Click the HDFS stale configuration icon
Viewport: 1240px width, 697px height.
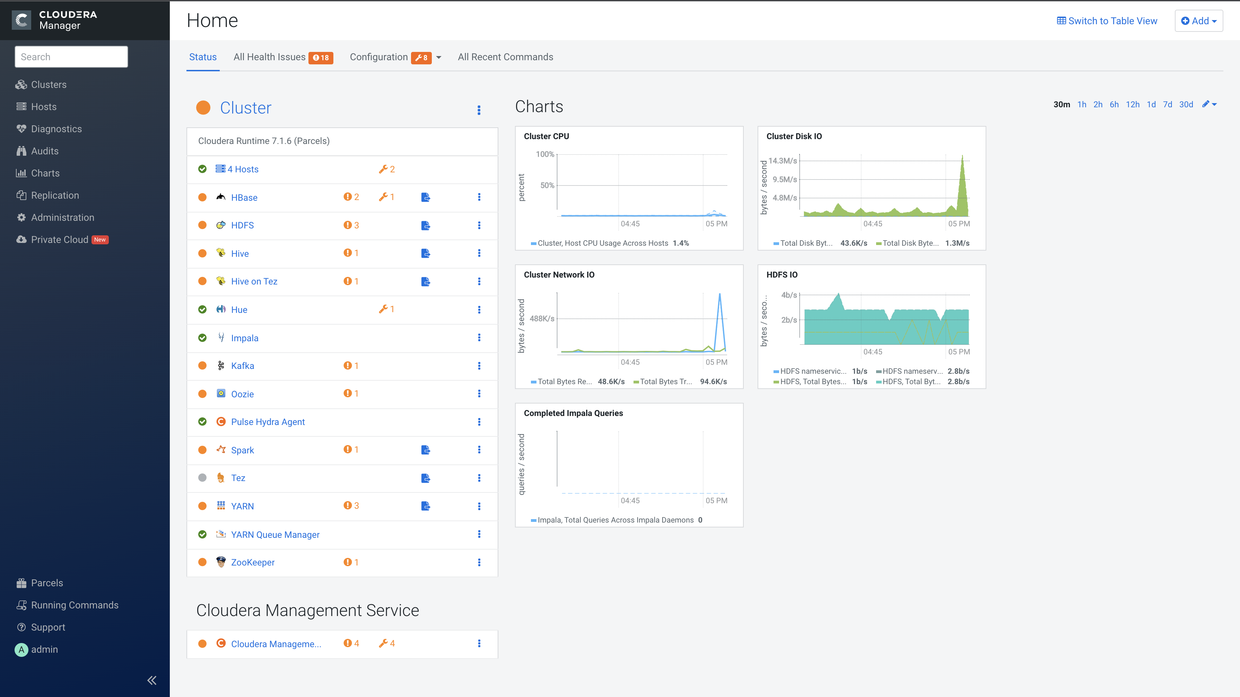tap(426, 225)
